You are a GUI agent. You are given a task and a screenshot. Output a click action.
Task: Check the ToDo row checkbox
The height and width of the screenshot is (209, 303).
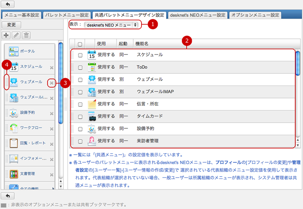80,67
